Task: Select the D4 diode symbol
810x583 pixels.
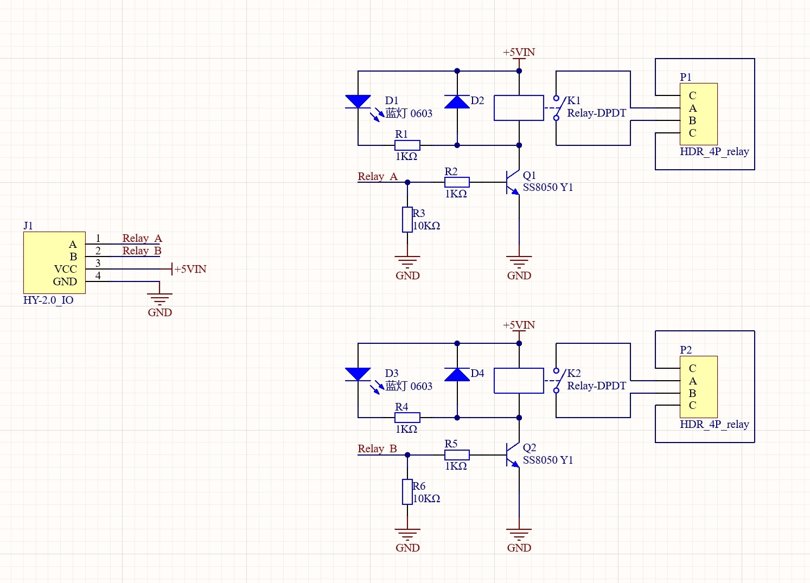Action: (x=457, y=374)
